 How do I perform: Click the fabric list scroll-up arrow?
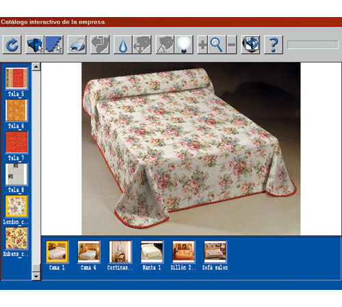pos(36,67)
